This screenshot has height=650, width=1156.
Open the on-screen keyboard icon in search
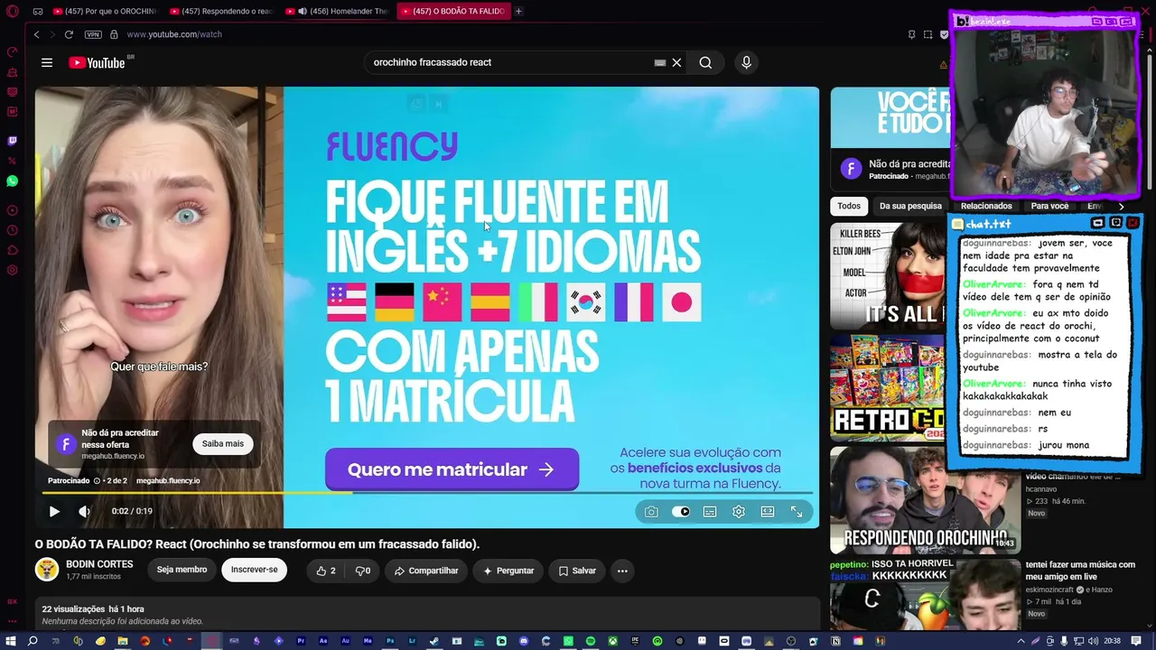coord(660,62)
